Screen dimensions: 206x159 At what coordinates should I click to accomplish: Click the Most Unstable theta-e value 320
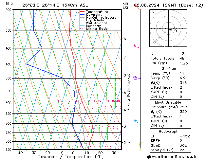pos(183,112)
